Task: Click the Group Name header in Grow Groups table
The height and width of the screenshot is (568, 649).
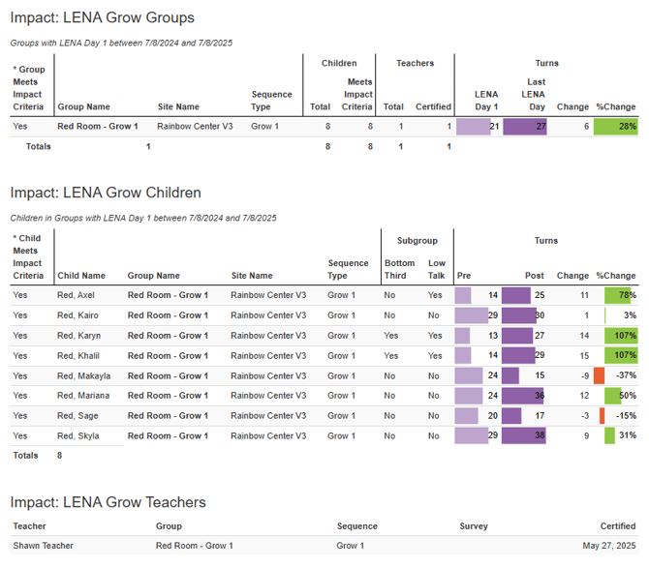Action: [x=84, y=106]
